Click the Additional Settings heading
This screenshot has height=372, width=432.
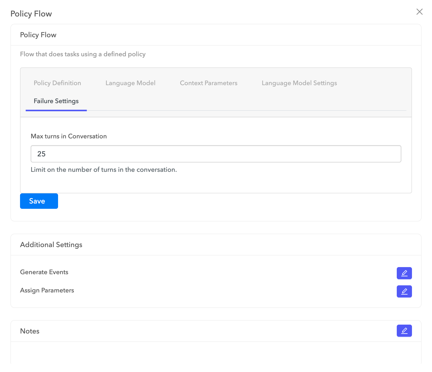point(51,245)
